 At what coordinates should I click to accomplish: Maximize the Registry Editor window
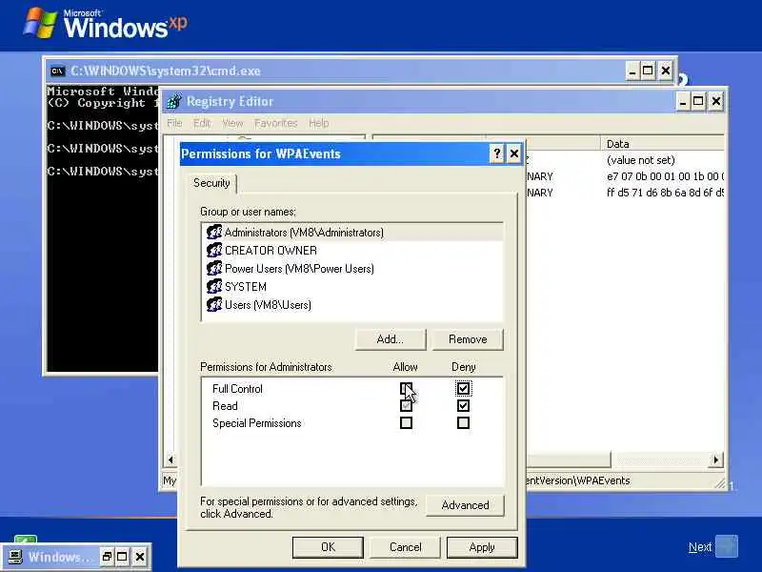(x=698, y=102)
